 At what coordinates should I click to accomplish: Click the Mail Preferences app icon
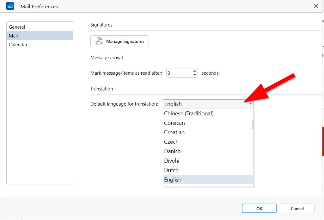coord(10,6)
